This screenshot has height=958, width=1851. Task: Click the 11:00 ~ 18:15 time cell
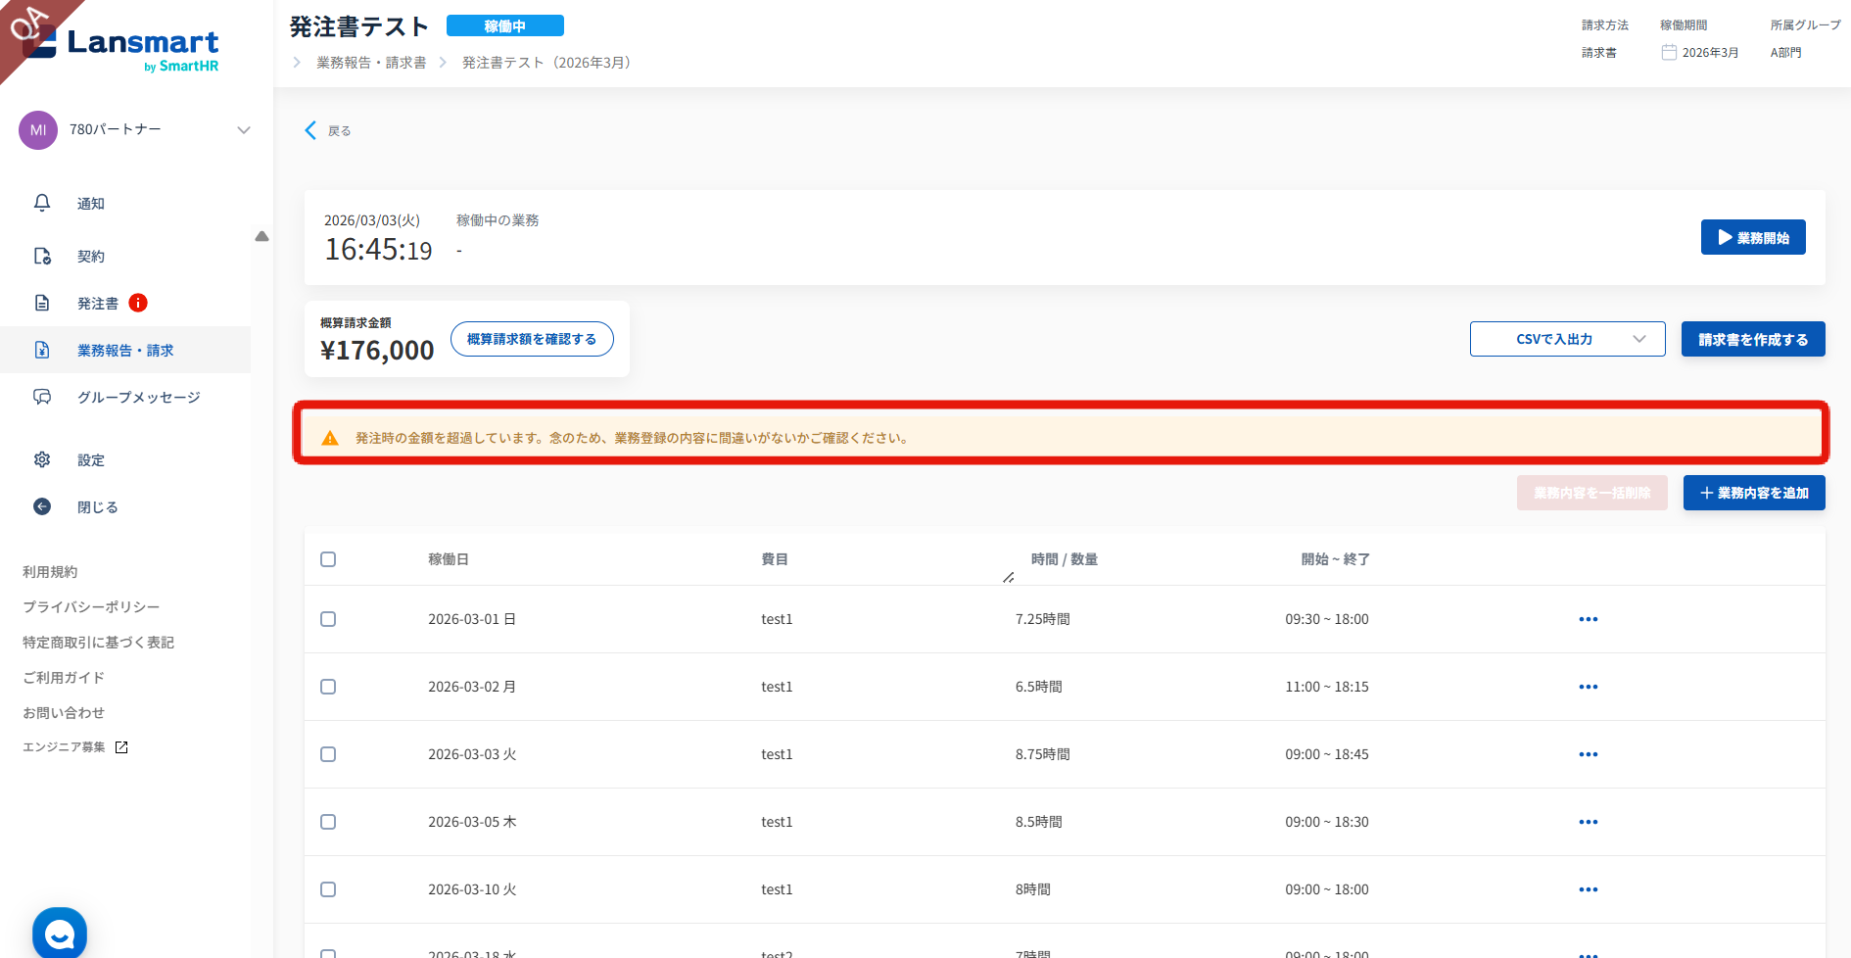1327,687
